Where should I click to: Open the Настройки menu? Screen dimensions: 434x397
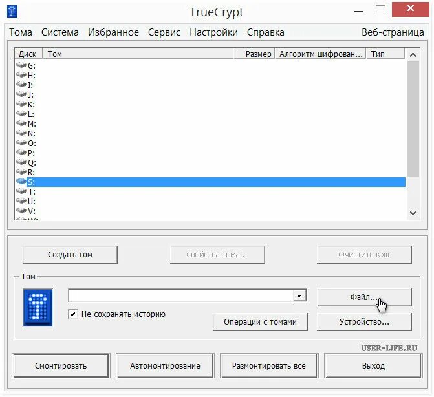click(x=213, y=32)
